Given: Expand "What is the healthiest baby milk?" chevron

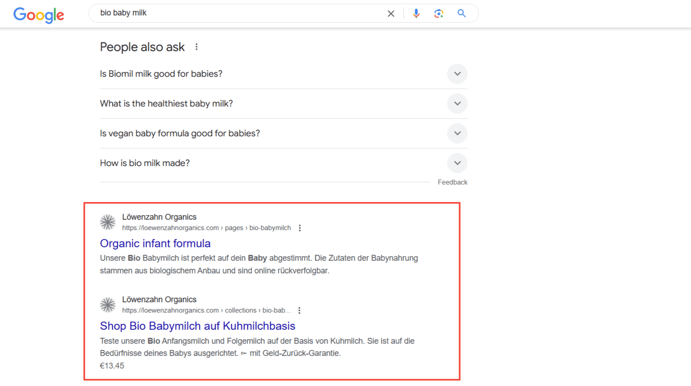Looking at the screenshot, I should (457, 104).
